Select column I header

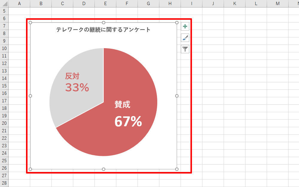click(192, 4)
